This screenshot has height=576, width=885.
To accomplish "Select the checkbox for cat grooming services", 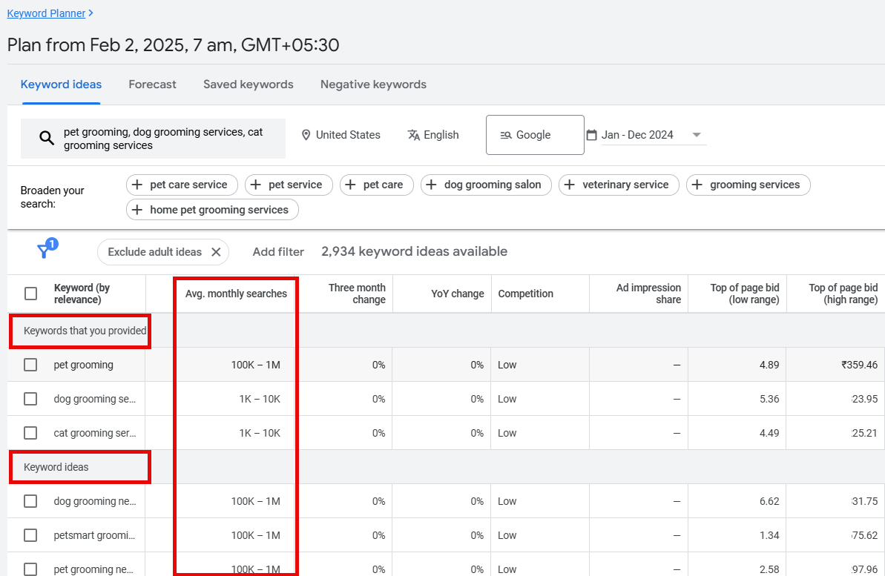I will tap(30, 433).
